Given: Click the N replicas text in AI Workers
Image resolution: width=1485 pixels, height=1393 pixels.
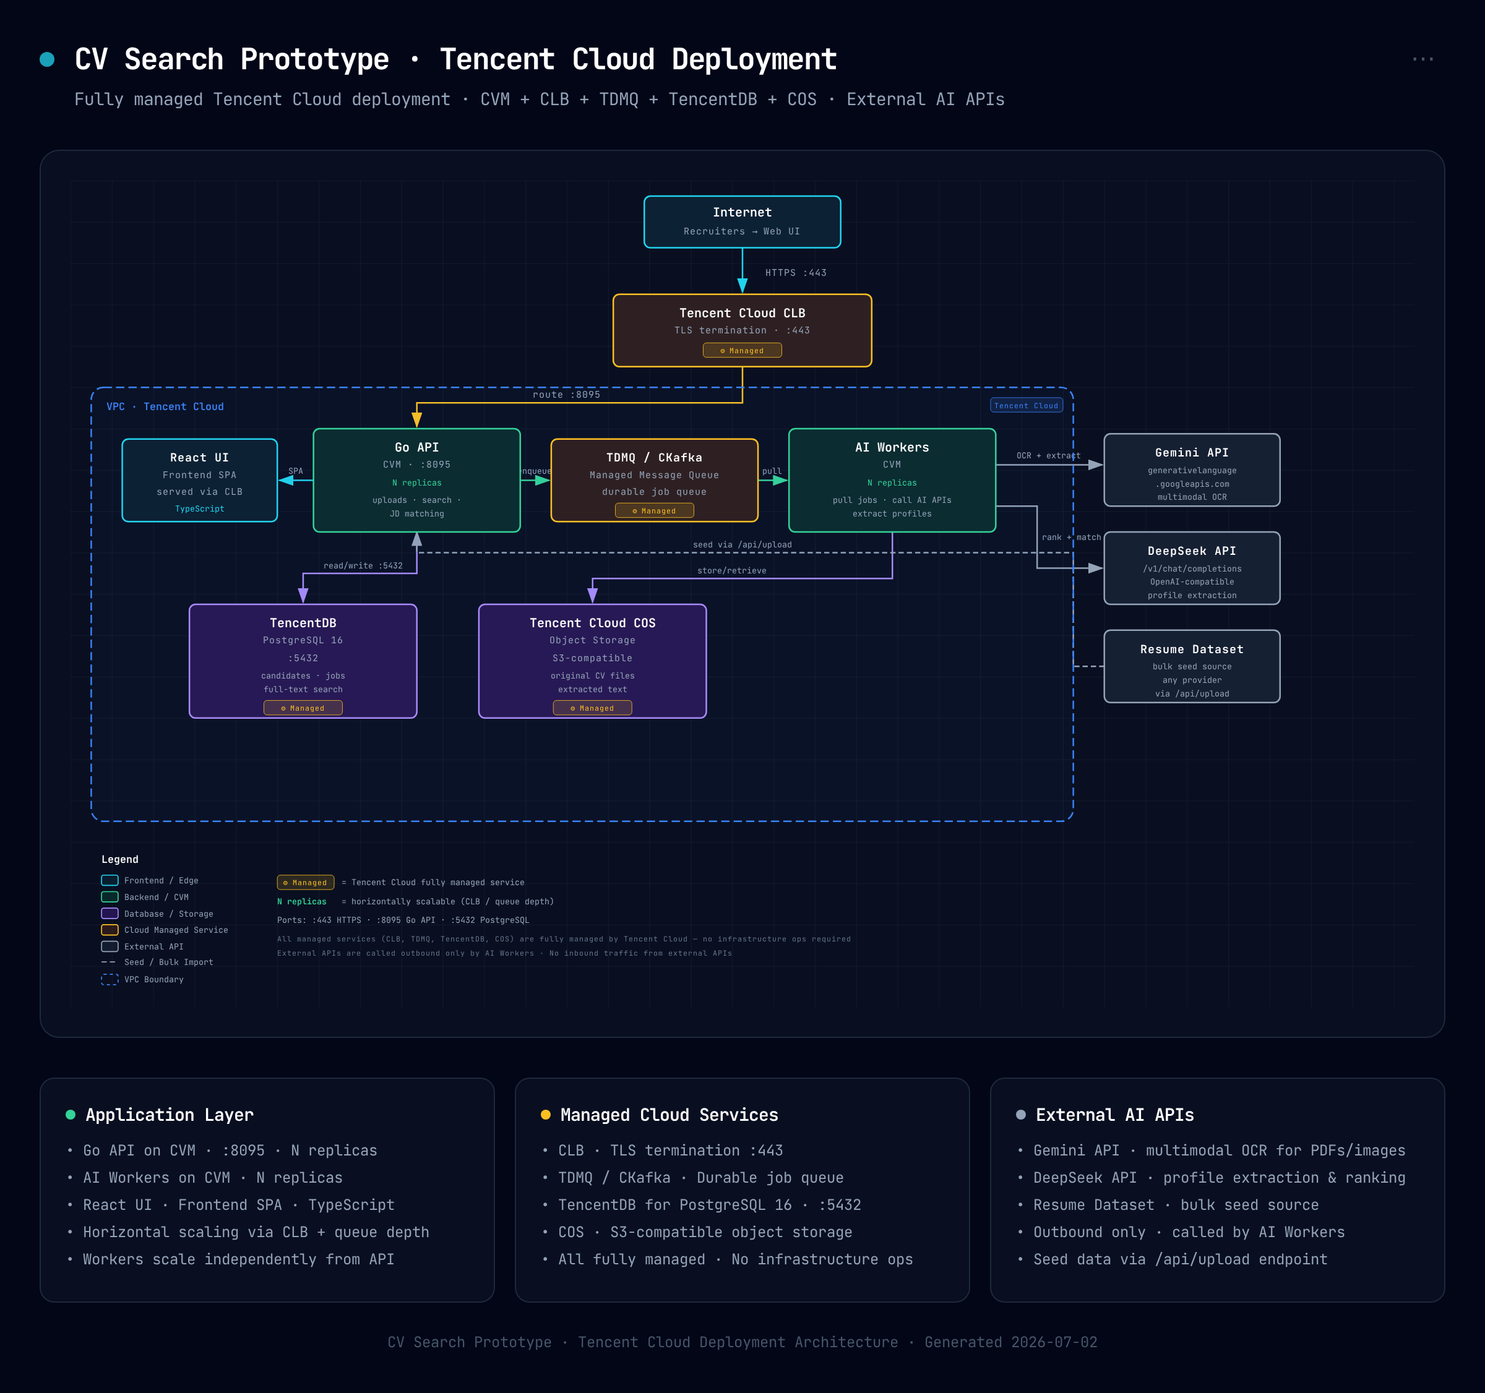Looking at the screenshot, I should 892,483.
